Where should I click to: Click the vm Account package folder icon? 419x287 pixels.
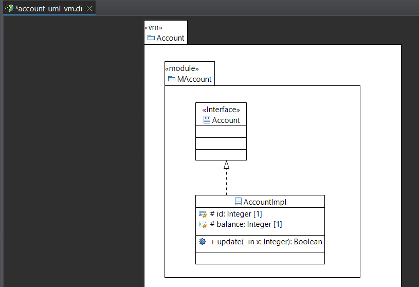click(151, 38)
